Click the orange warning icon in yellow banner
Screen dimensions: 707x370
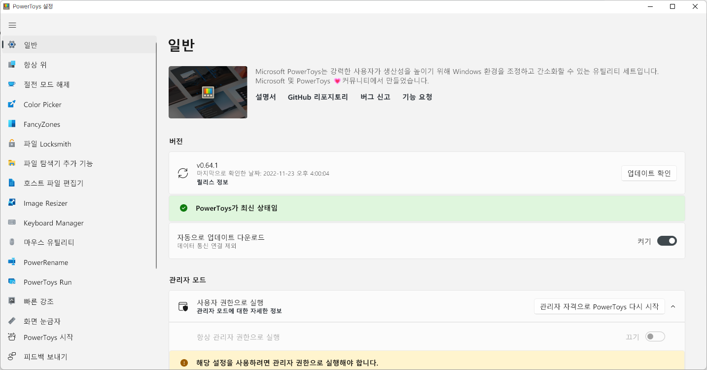click(184, 363)
